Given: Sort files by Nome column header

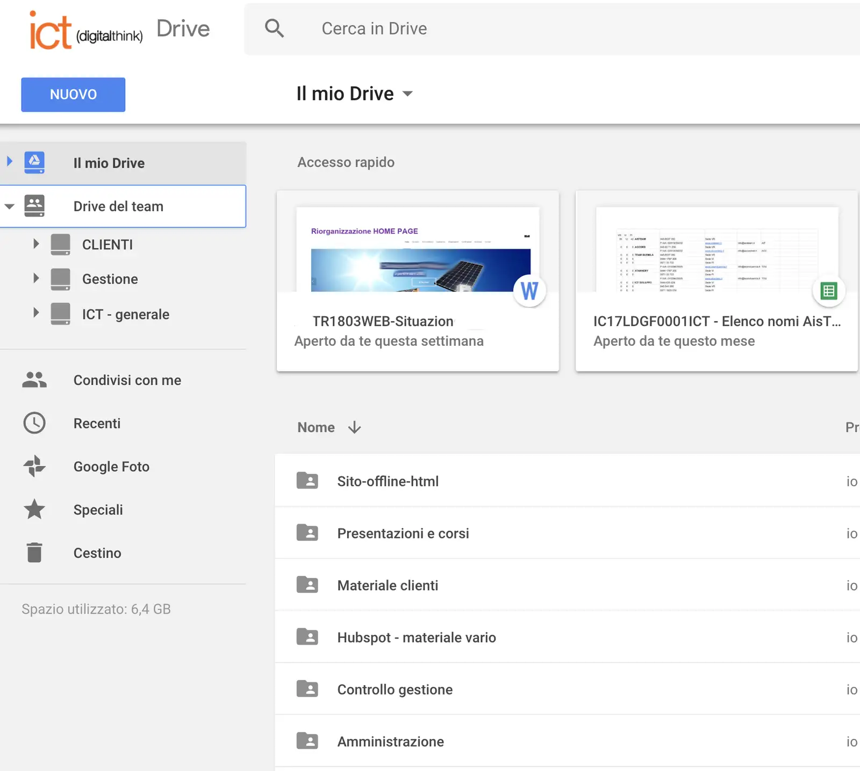Looking at the screenshot, I should (x=316, y=427).
